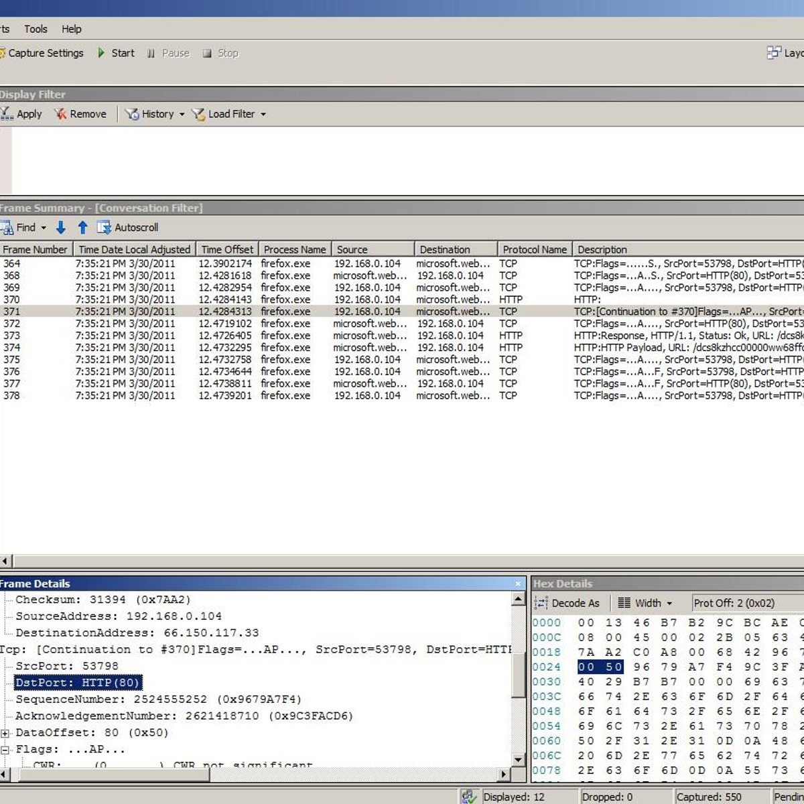Viewport: 804px width, 804px height.
Task: Collapse the Flags node
Action: coord(5,750)
